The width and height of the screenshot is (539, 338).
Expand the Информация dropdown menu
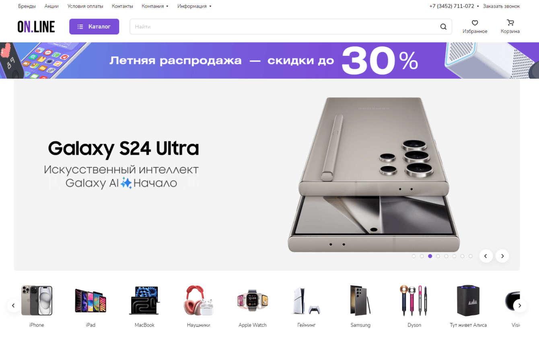[194, 6]
